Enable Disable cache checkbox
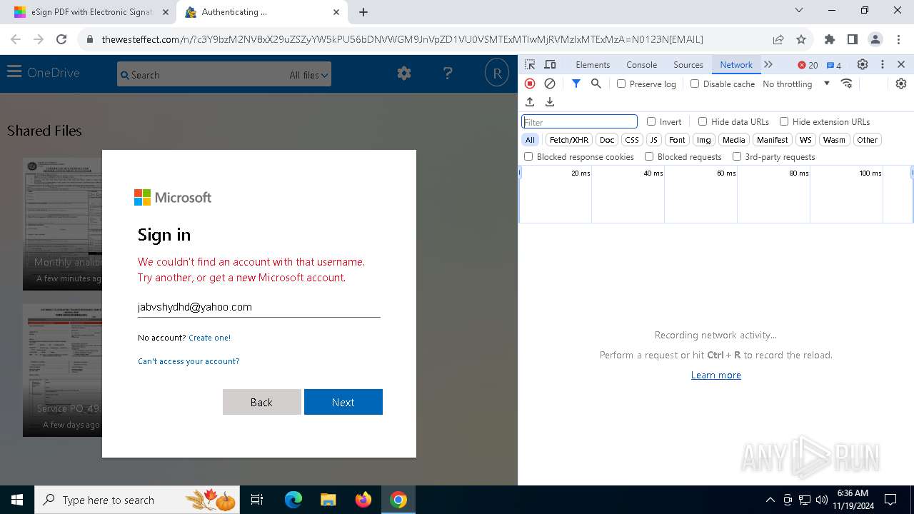 [695, 84]
